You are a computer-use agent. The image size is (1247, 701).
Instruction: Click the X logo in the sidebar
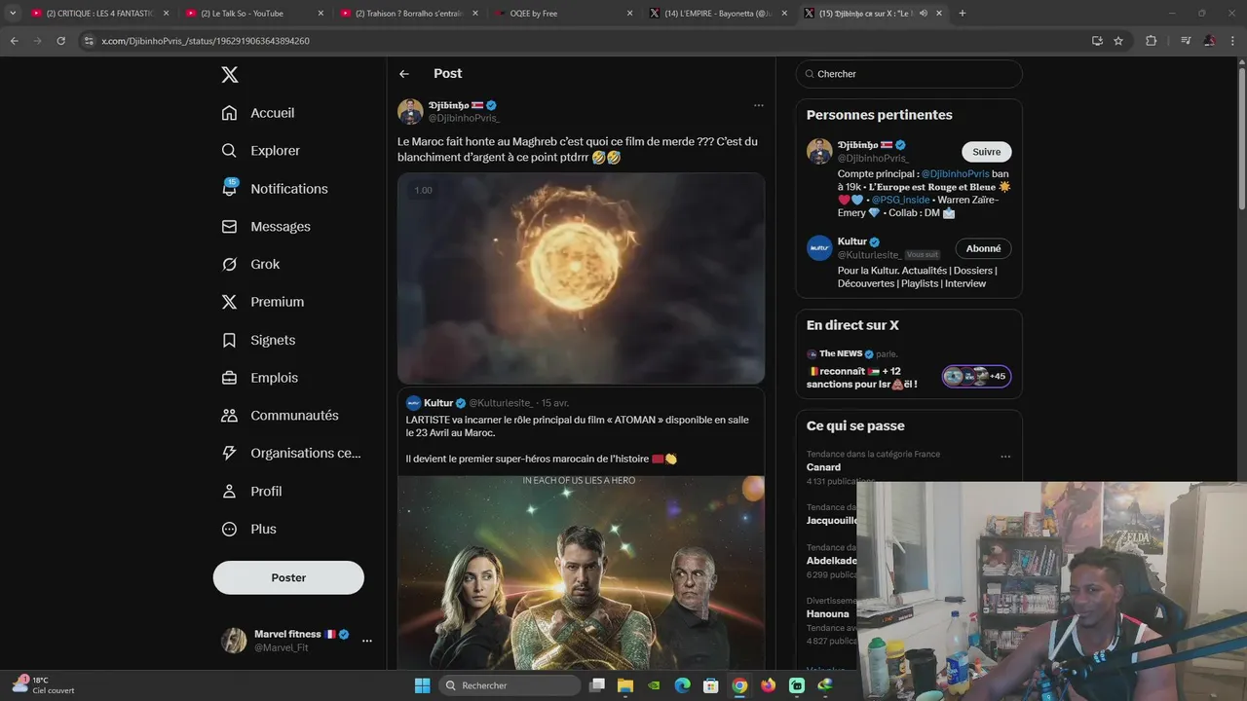[x=229, y=75]
